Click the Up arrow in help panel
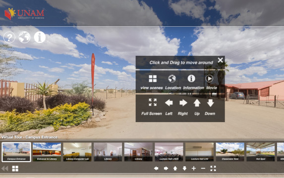The width and height of the screenshot is (284, 178). click(x=197, y=103)
